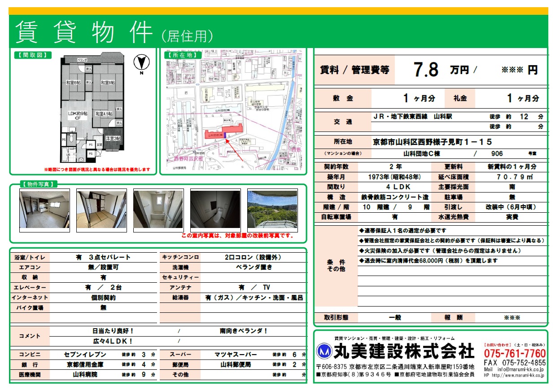555x390 pixels.
Task: Select the structure value 鉄骨鉄筋コンクリート造
Action: pyautogui.click(x=395, y=197)
